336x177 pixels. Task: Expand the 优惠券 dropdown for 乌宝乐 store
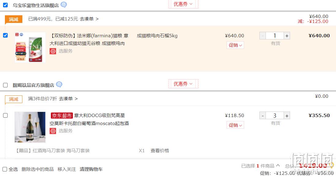(x=183, y=4)
